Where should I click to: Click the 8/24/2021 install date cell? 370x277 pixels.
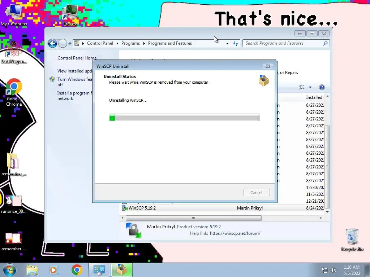coord(315,208)
